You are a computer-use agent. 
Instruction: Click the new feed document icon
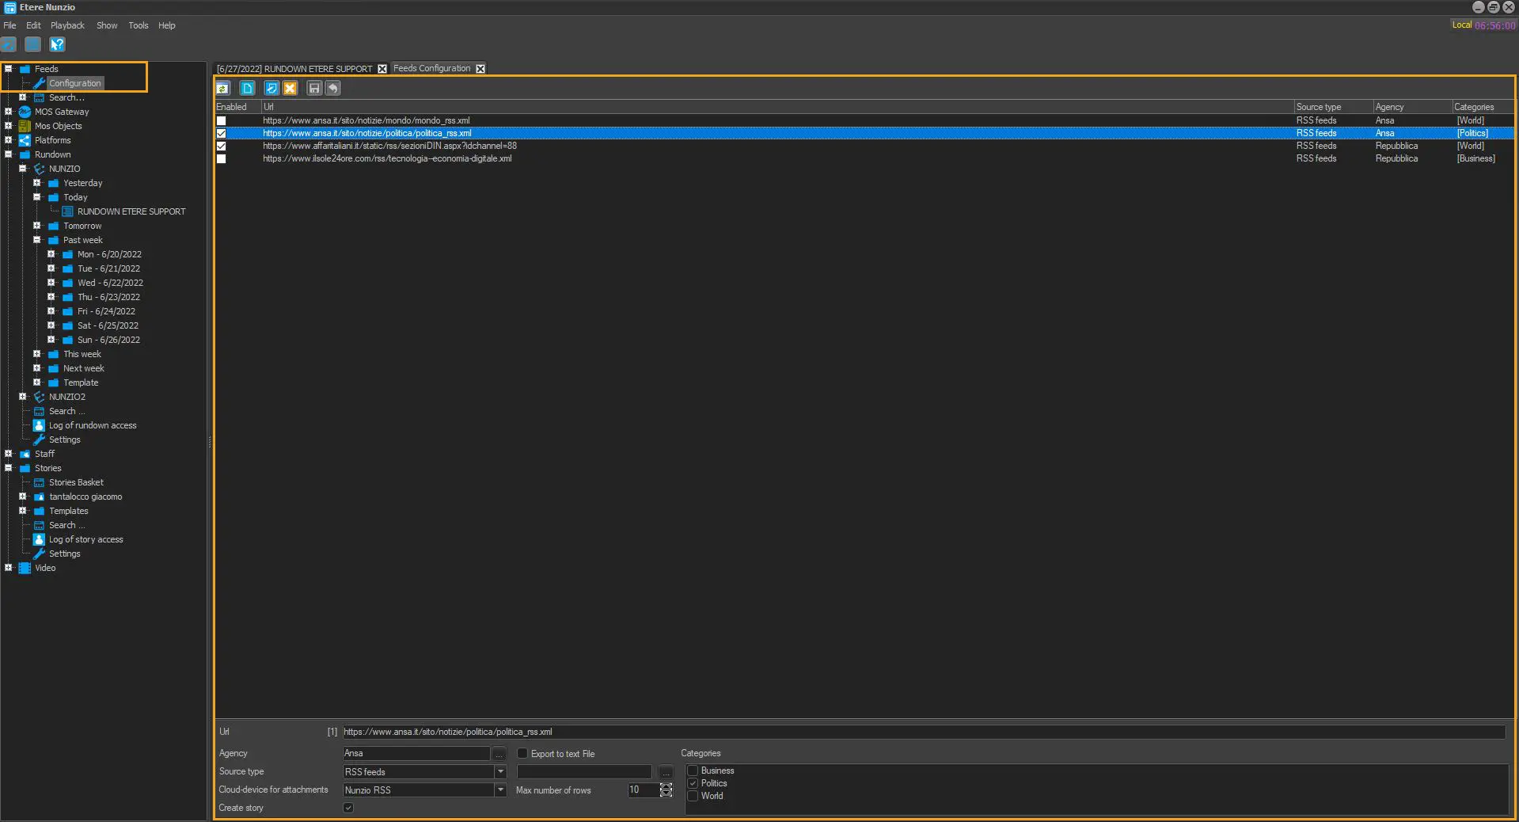[x=248, y=88]
